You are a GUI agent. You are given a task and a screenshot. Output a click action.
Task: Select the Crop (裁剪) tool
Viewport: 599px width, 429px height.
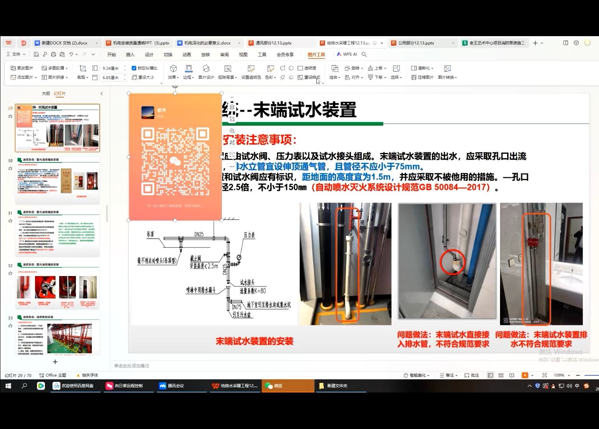coord(83,72)
